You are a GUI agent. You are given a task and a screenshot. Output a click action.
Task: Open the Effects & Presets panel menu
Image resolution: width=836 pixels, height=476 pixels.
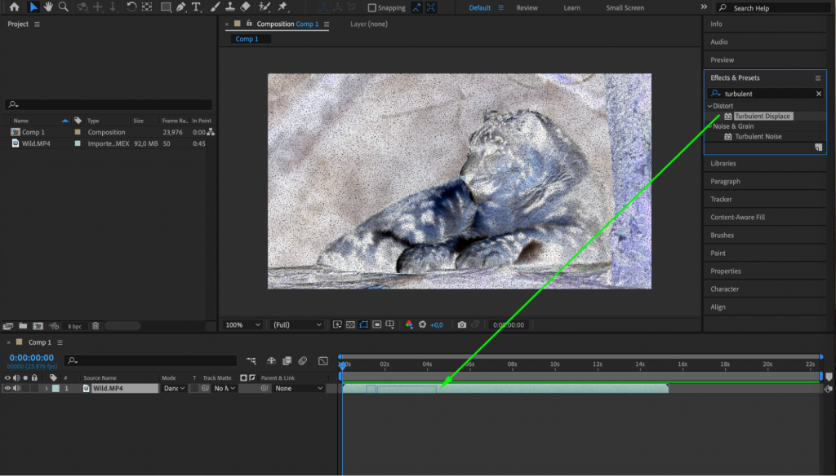816,77
